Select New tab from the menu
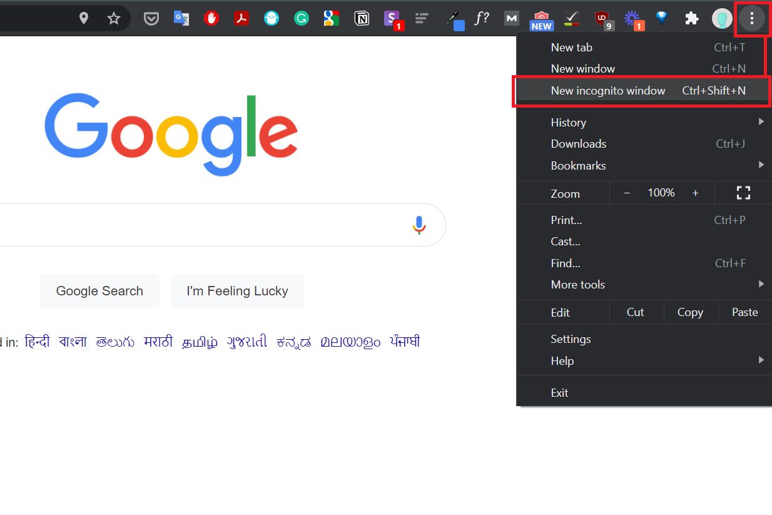 point(644,47)
